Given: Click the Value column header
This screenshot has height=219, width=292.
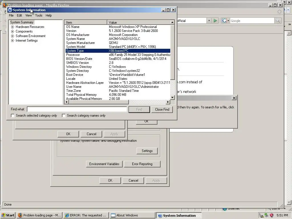Looking at the screenshot, I should pyautogui.click(x=139, y=22).
